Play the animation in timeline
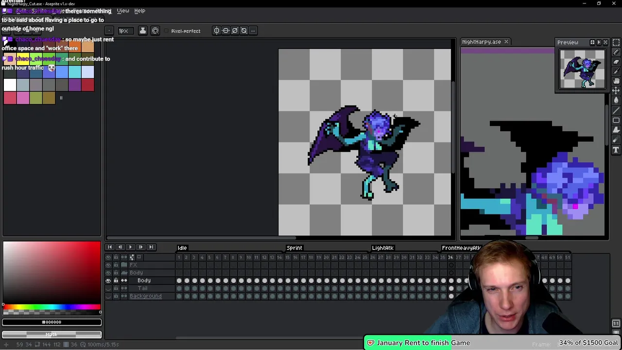This screenshot has width=622, height=350. 130,247
